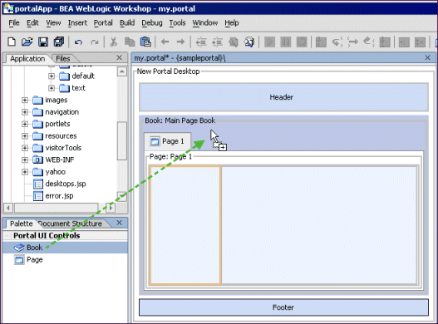Switch to the Application tab
The width and height of the screenshot is (438, 324).
tap(27, 59)
